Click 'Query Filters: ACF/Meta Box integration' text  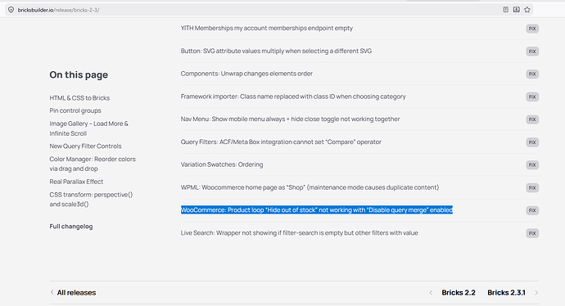point(281,142)
